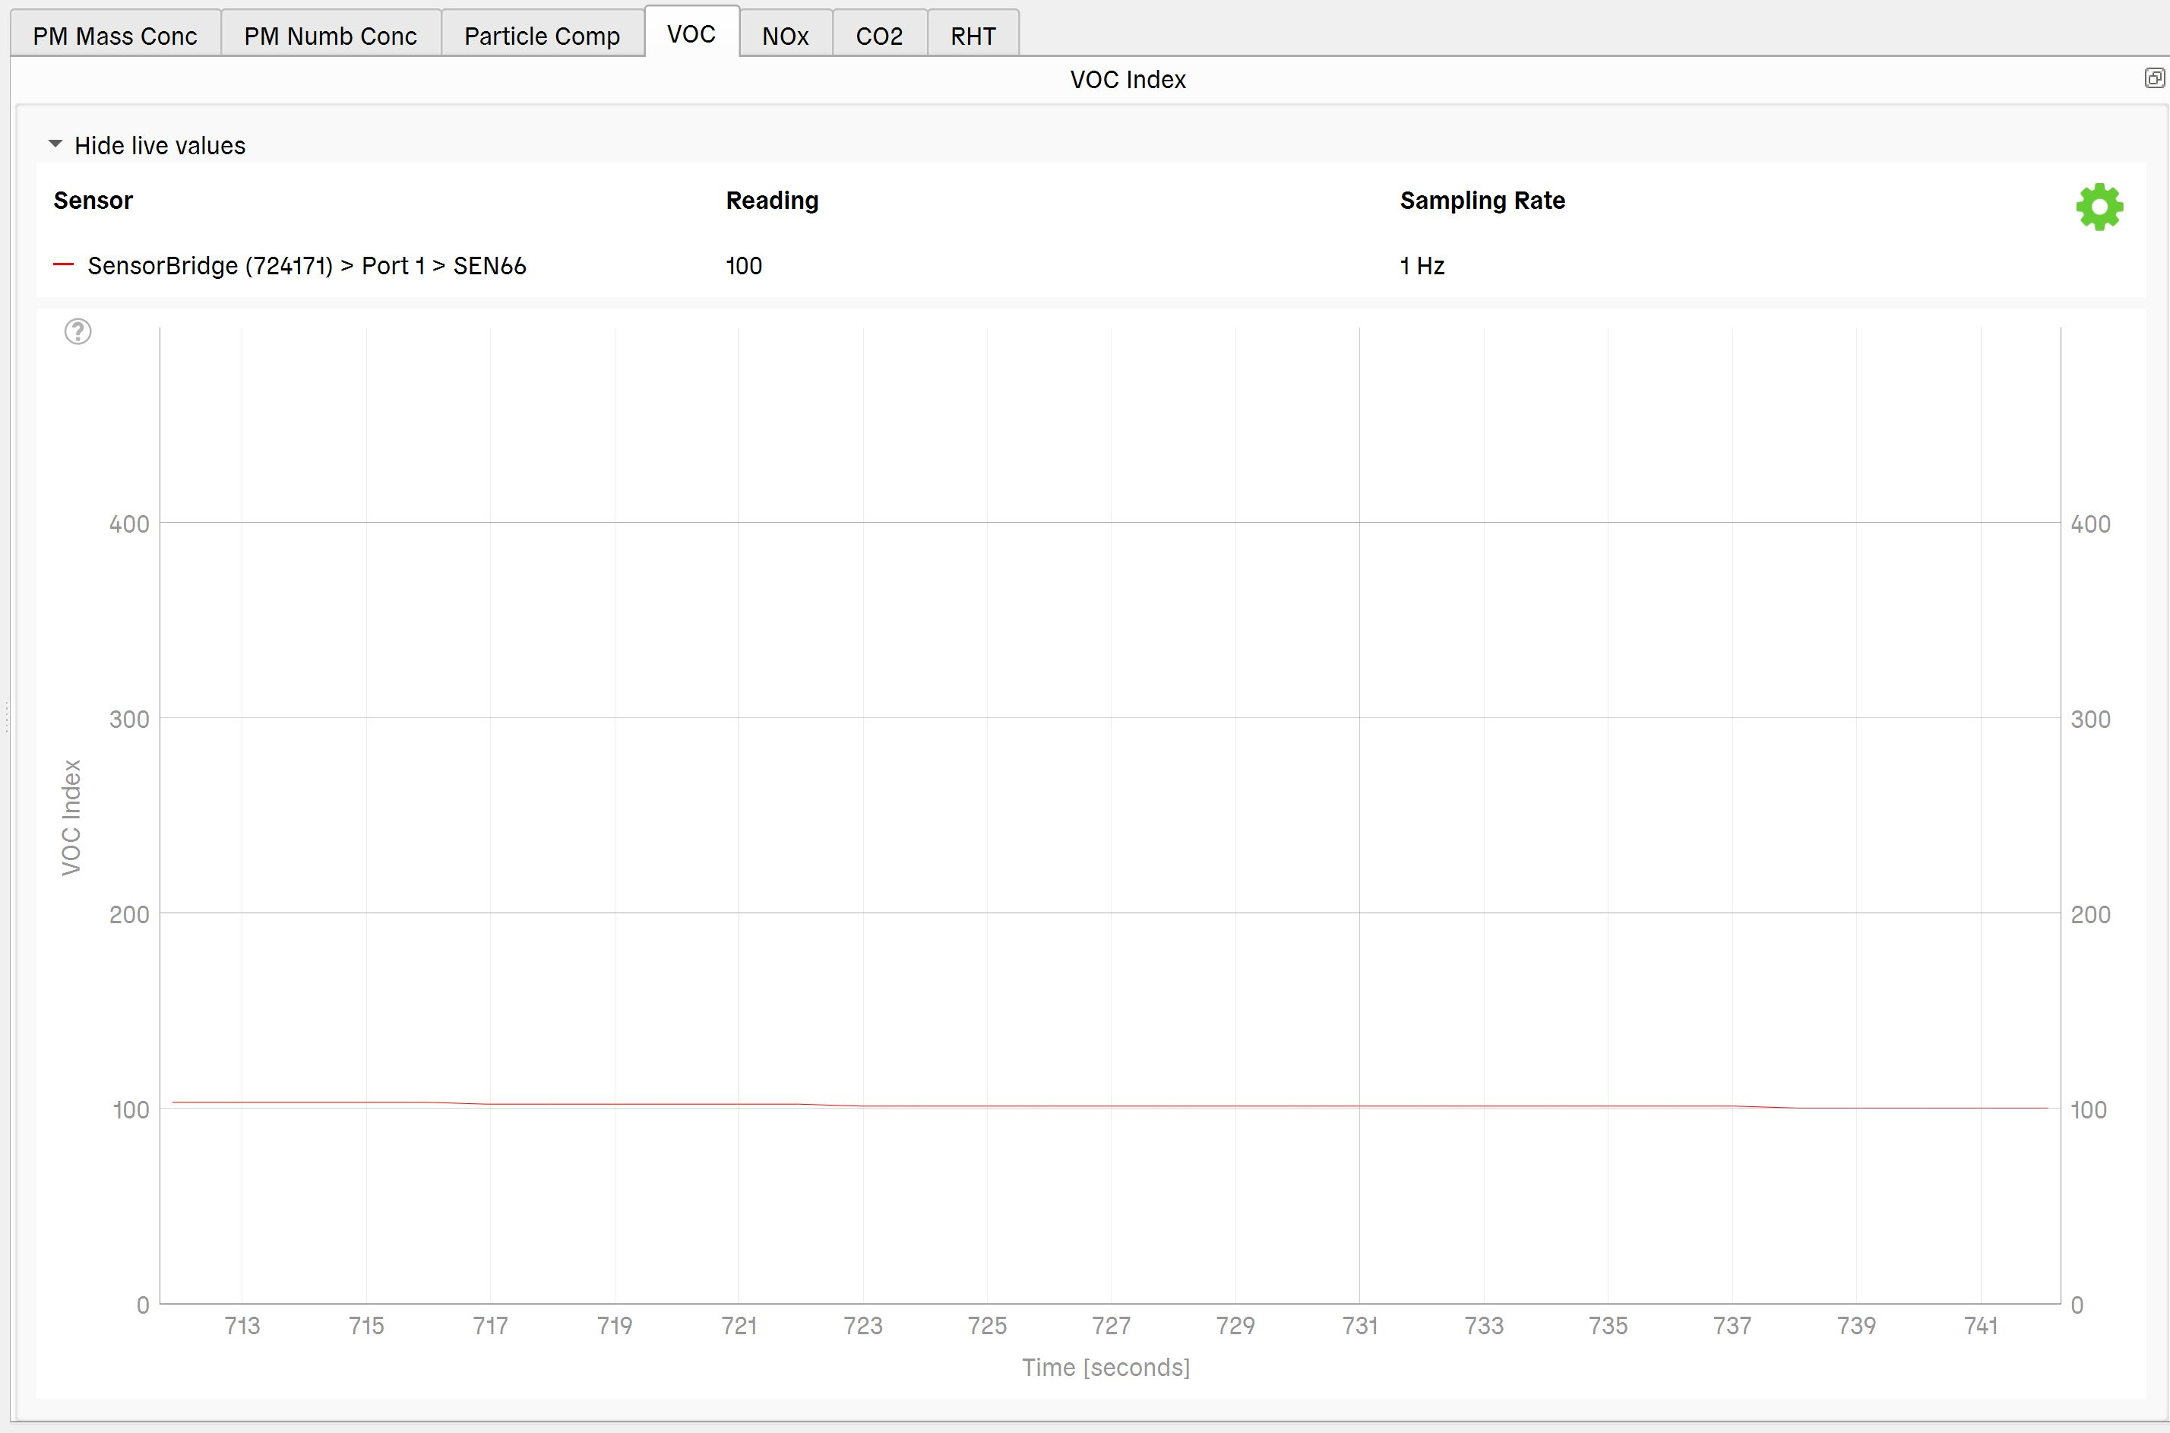Select the SensorBridge Port 1 SEN66 row
Viewport: 2170px width, 1433px height.
click(306, 266)
